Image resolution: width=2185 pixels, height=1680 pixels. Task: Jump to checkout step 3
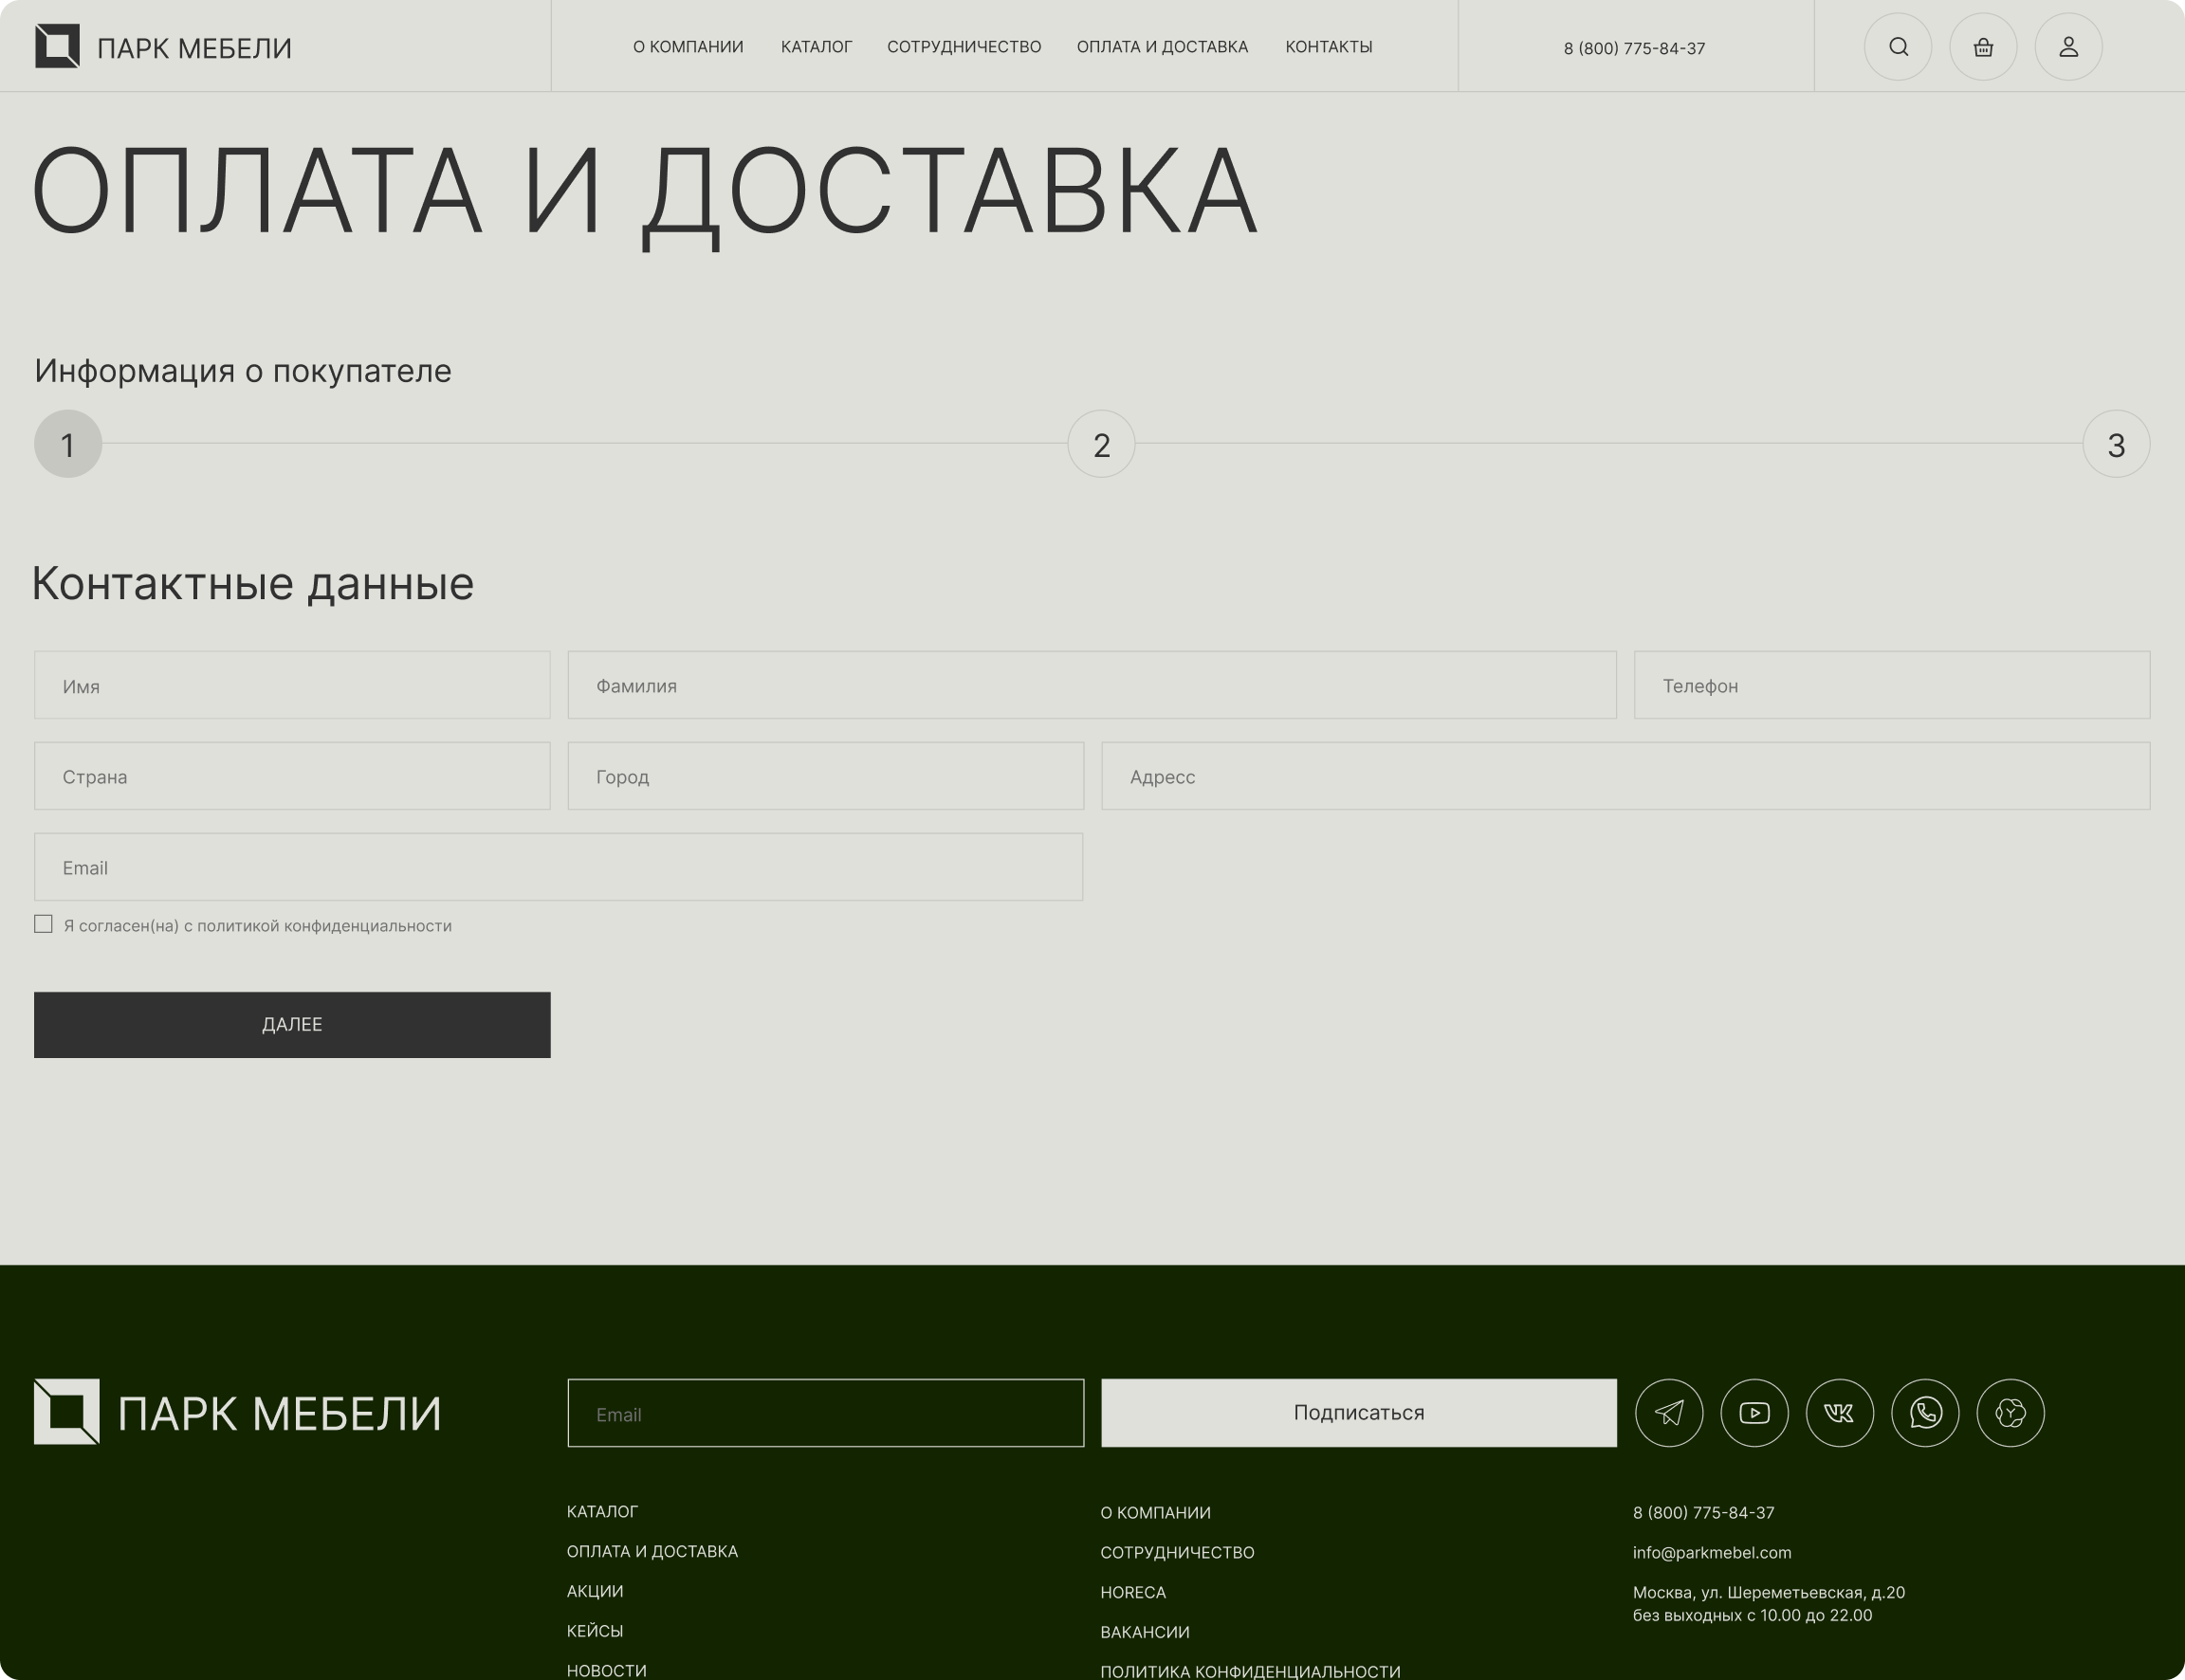pos(2116,444)
